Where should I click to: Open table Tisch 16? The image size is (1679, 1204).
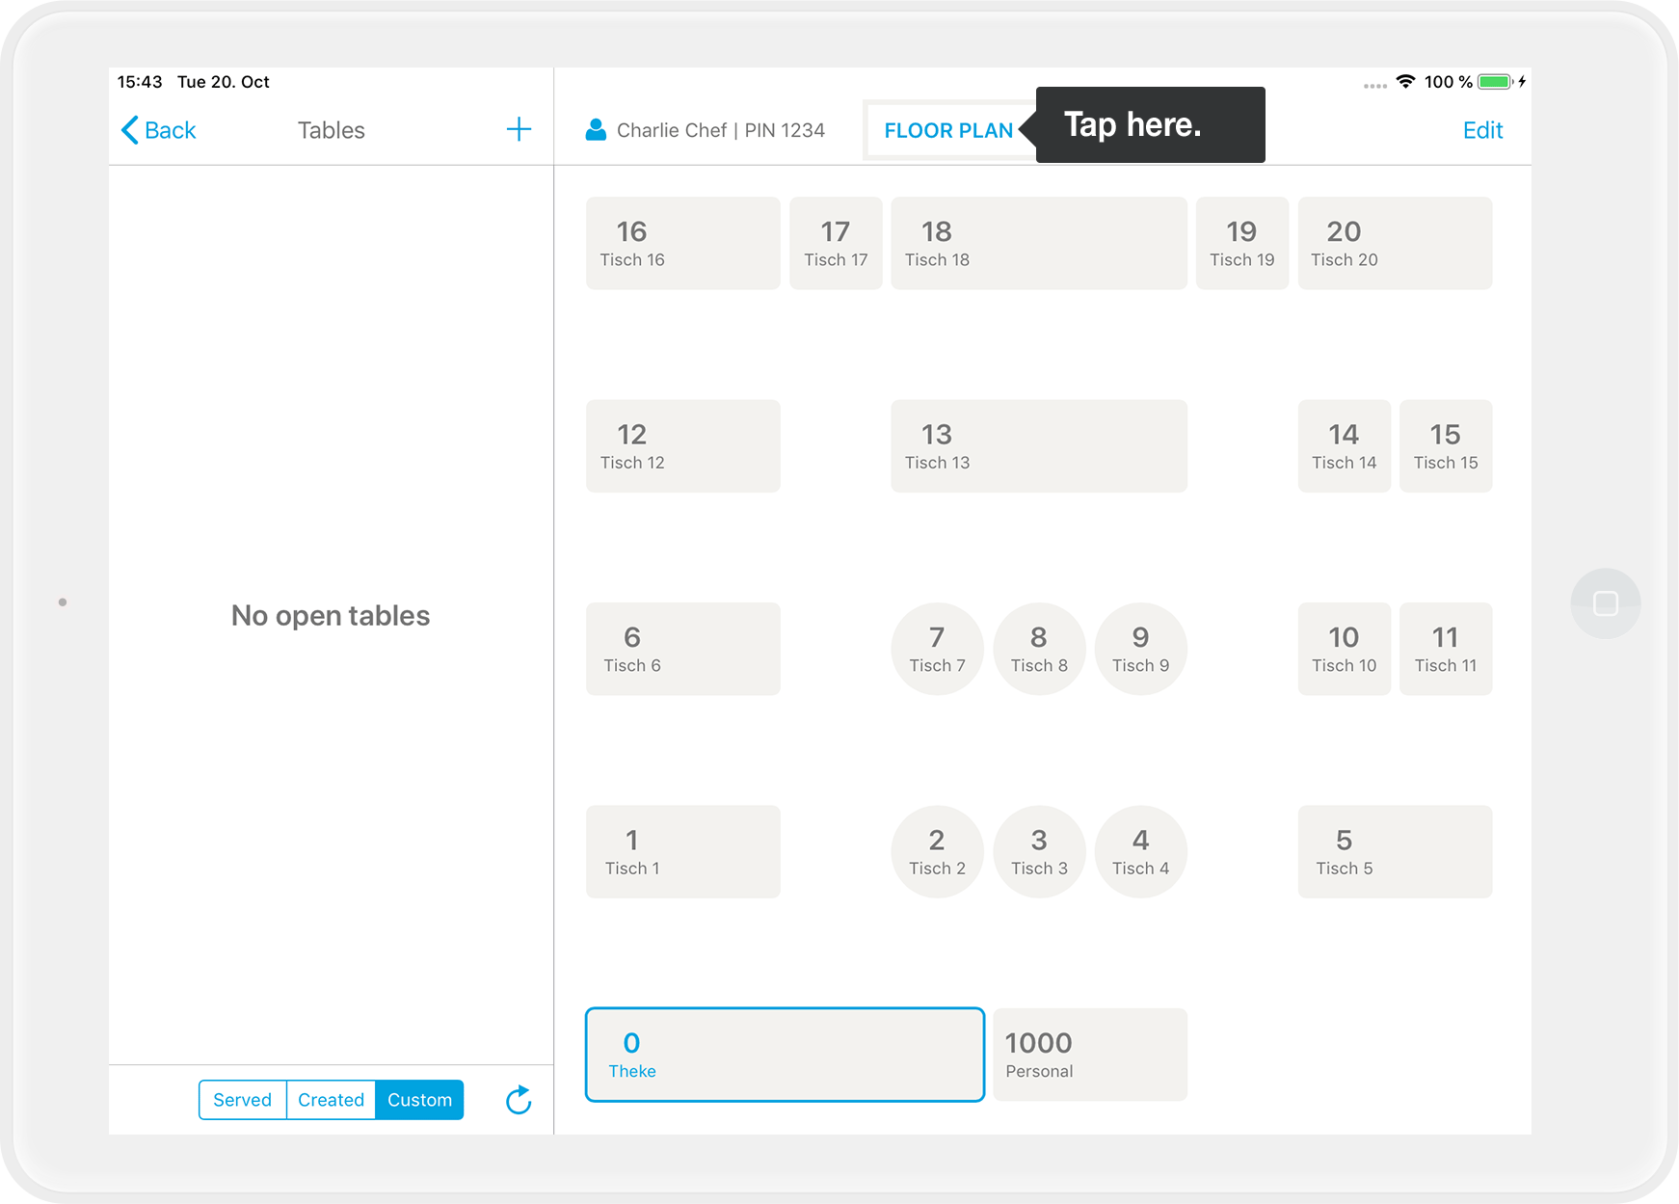click(683, 243)
